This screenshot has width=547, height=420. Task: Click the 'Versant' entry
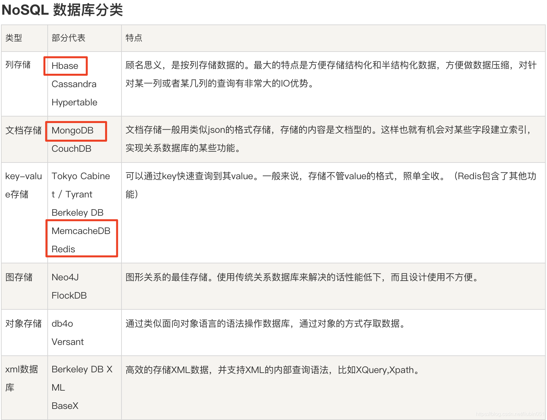pyautogui.click(x=68, y=342)
